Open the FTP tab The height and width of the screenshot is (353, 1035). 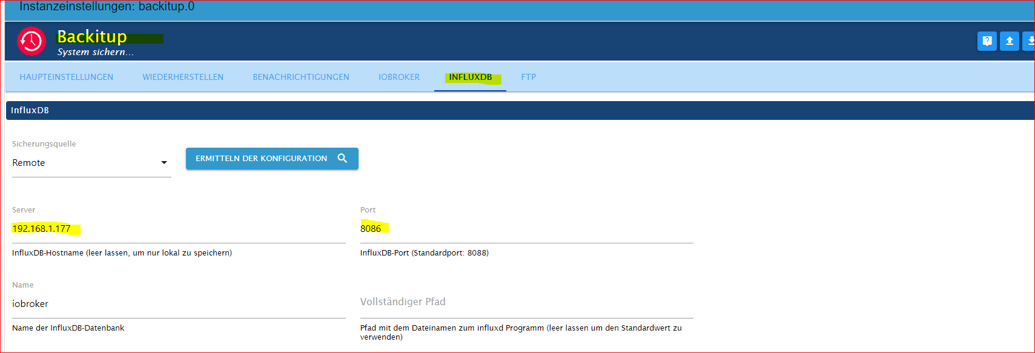tap(528, 77)
